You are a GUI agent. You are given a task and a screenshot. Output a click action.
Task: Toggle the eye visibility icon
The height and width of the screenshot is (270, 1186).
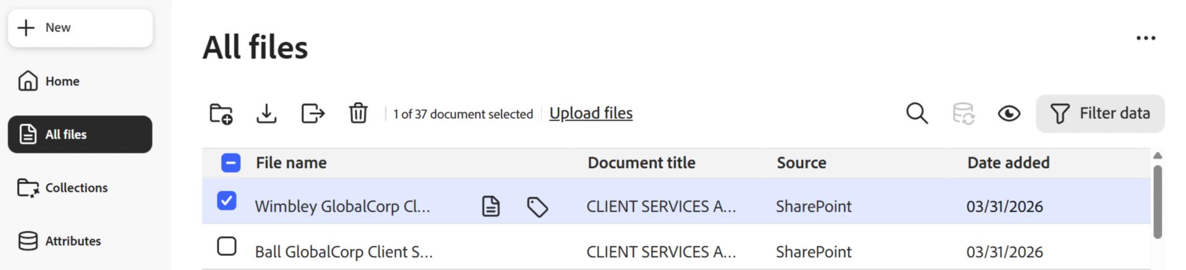point(1009,114)
